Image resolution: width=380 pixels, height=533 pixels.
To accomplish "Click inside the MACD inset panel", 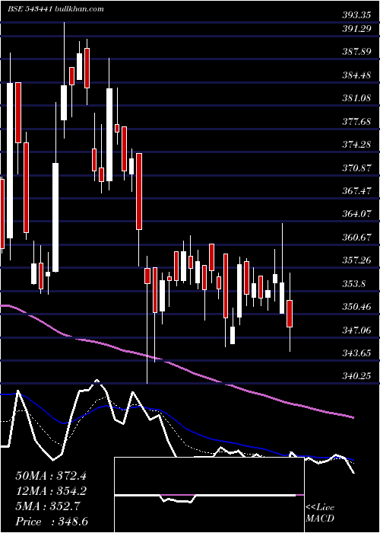I will (209, 495).
